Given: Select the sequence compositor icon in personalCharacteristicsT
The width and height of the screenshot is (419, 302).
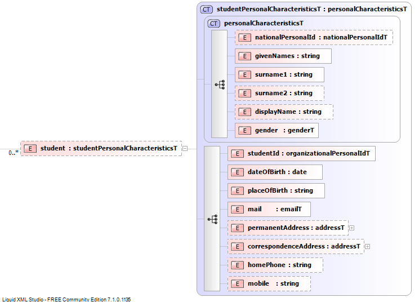Looking at the screenshot, I should [x=220, y=85].
